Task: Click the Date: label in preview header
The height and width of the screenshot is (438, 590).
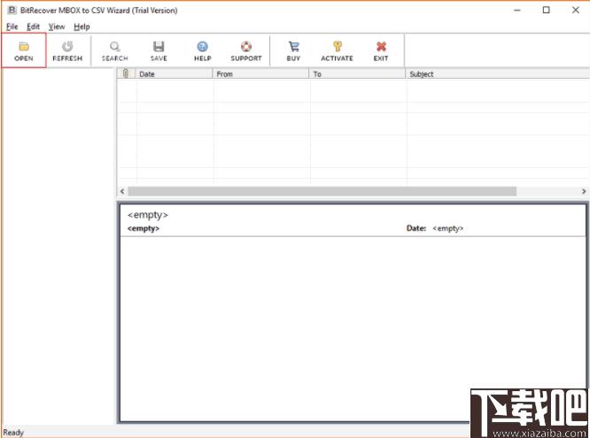Action: click(416, 228)
